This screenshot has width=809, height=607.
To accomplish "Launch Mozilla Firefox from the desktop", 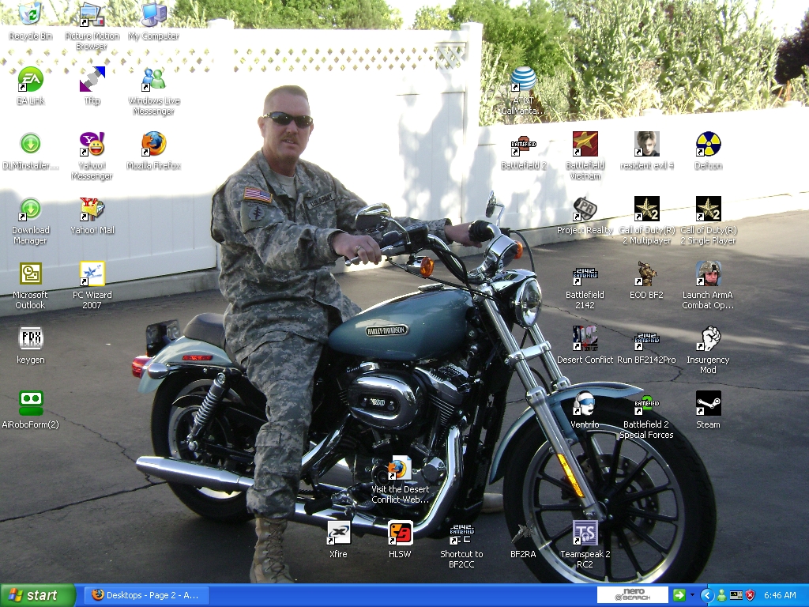I will (153, 145).
